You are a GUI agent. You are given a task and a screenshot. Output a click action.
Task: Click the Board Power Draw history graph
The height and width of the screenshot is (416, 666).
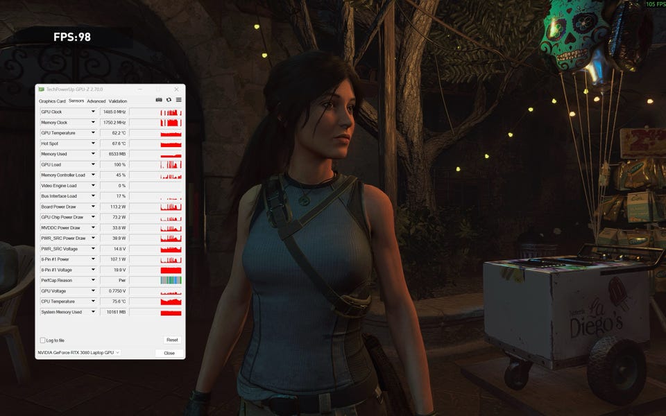point(155,207)
